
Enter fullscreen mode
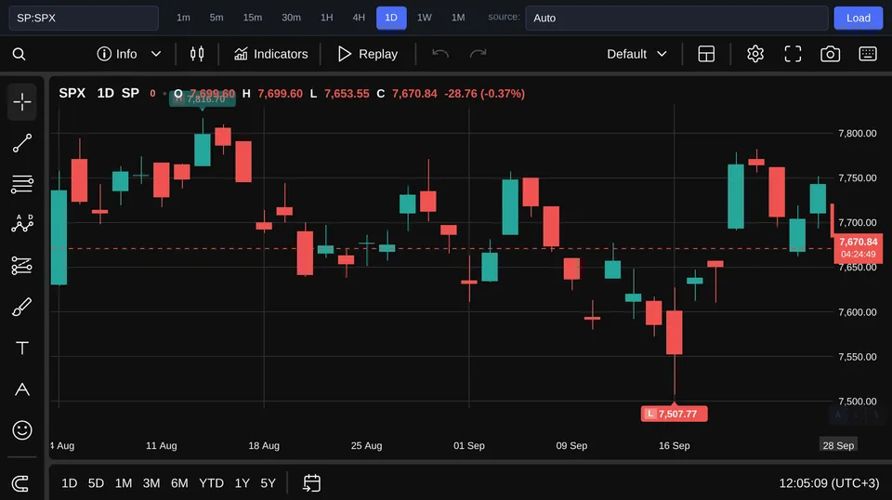[x=793, y=54]
